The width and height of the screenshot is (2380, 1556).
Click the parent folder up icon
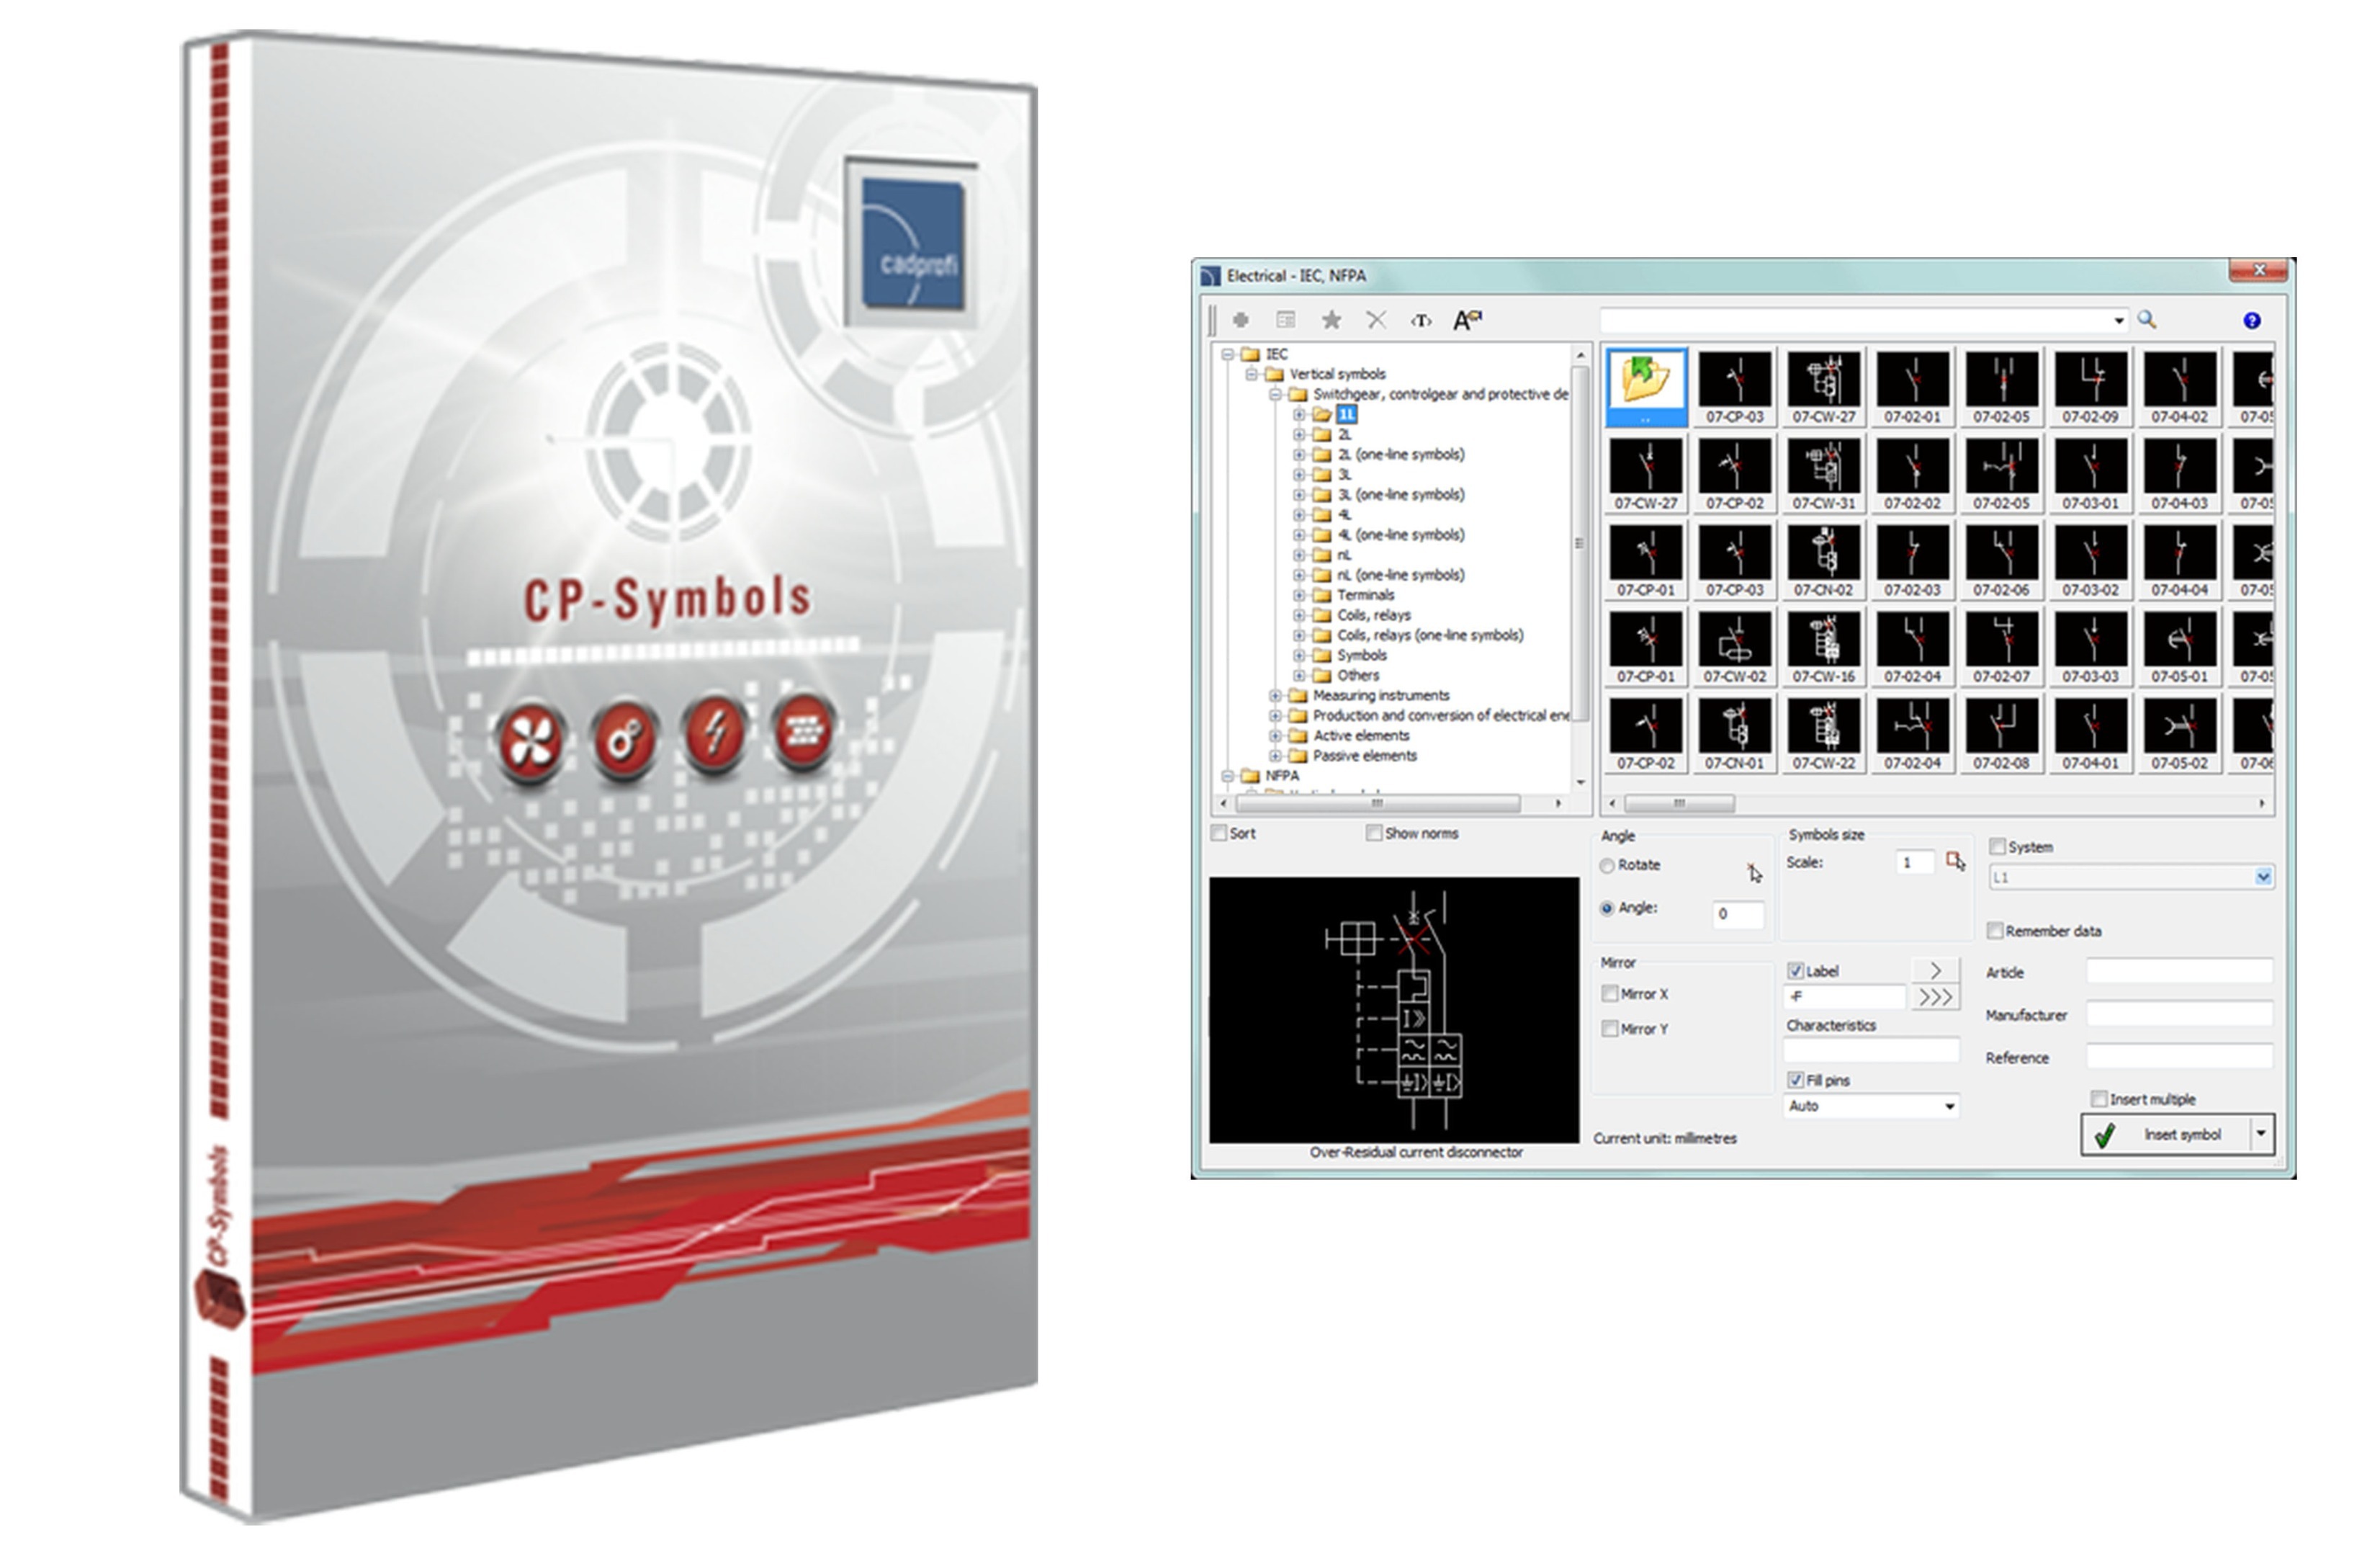(1646, 381)
